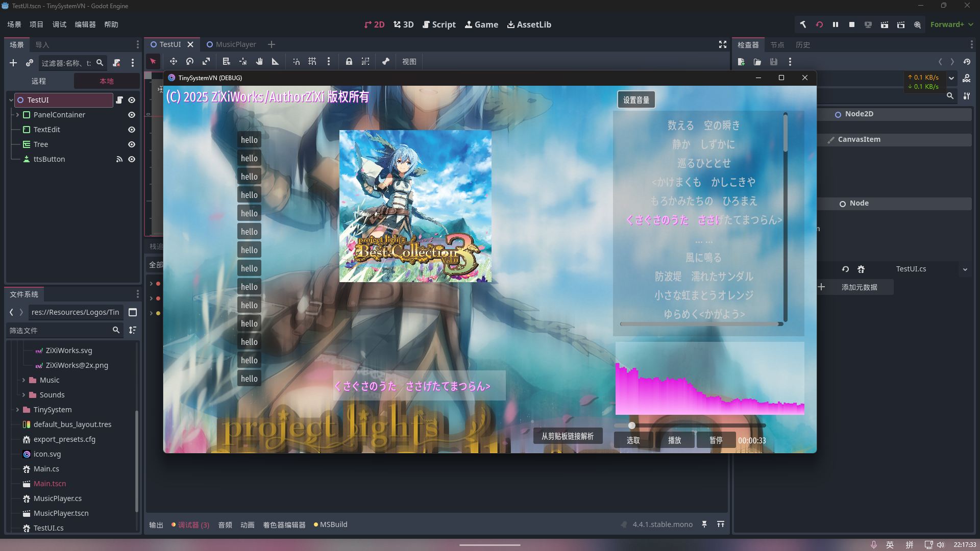
Task: Expand the Music folder in the FileSystem panel
Action: tap(24, 380)
